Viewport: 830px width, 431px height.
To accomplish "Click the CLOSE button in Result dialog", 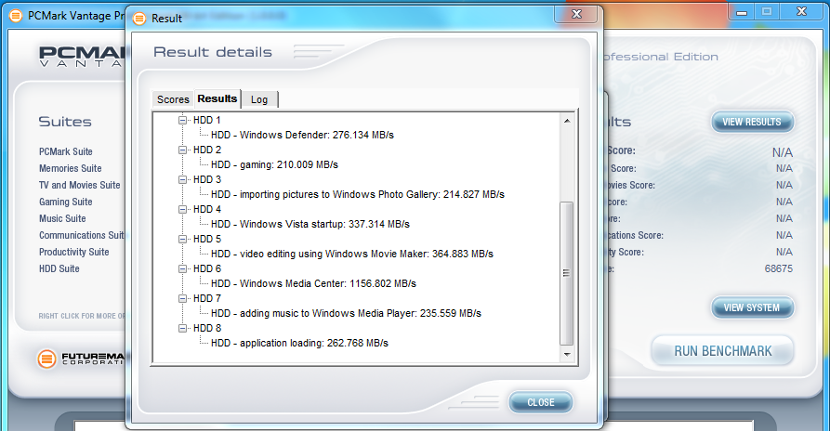I will coord(540,402).
